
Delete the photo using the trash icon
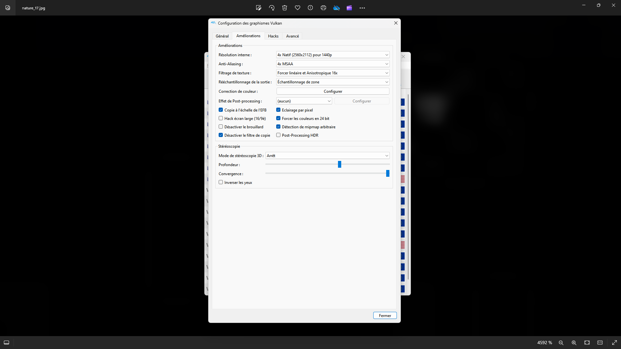tap(285, 8)
